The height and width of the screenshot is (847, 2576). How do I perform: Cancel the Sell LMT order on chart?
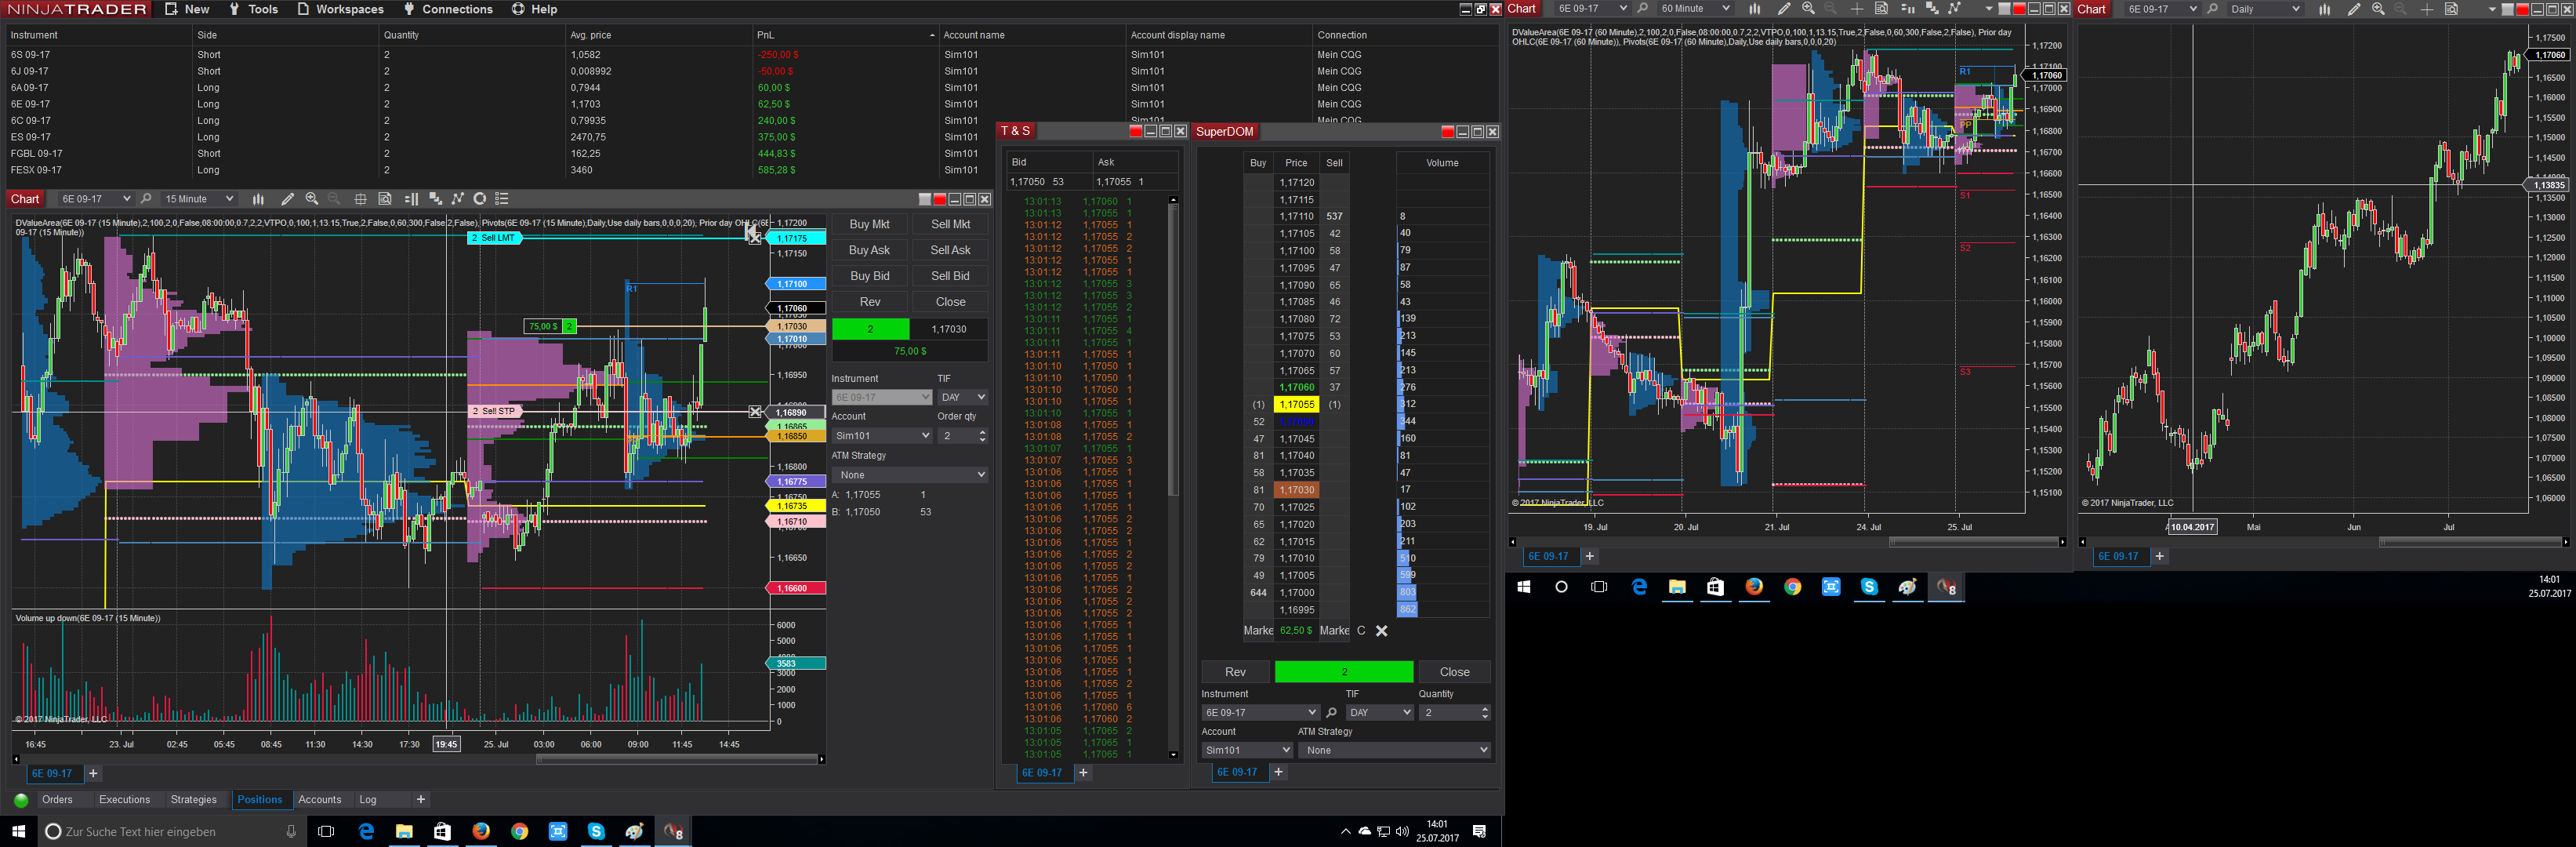[755, 238]
